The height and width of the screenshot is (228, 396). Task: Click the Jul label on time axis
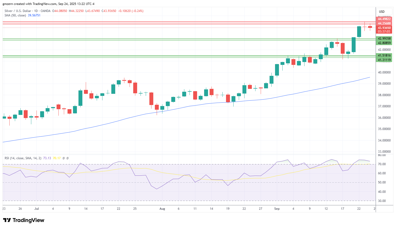(36, 209)
